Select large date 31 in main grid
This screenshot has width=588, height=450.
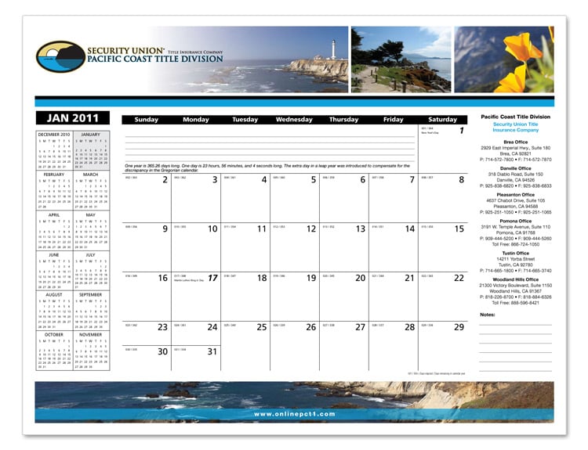coord(212,351)
